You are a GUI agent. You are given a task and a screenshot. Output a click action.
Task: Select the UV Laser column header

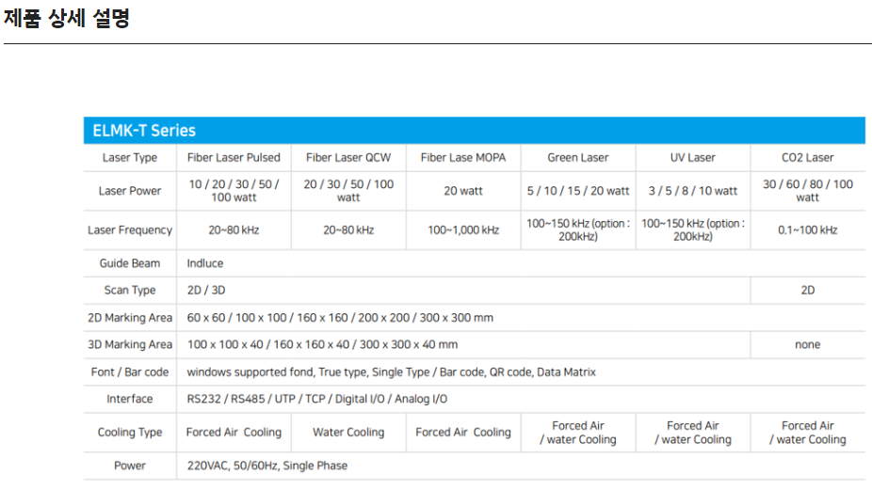(693, 158)
